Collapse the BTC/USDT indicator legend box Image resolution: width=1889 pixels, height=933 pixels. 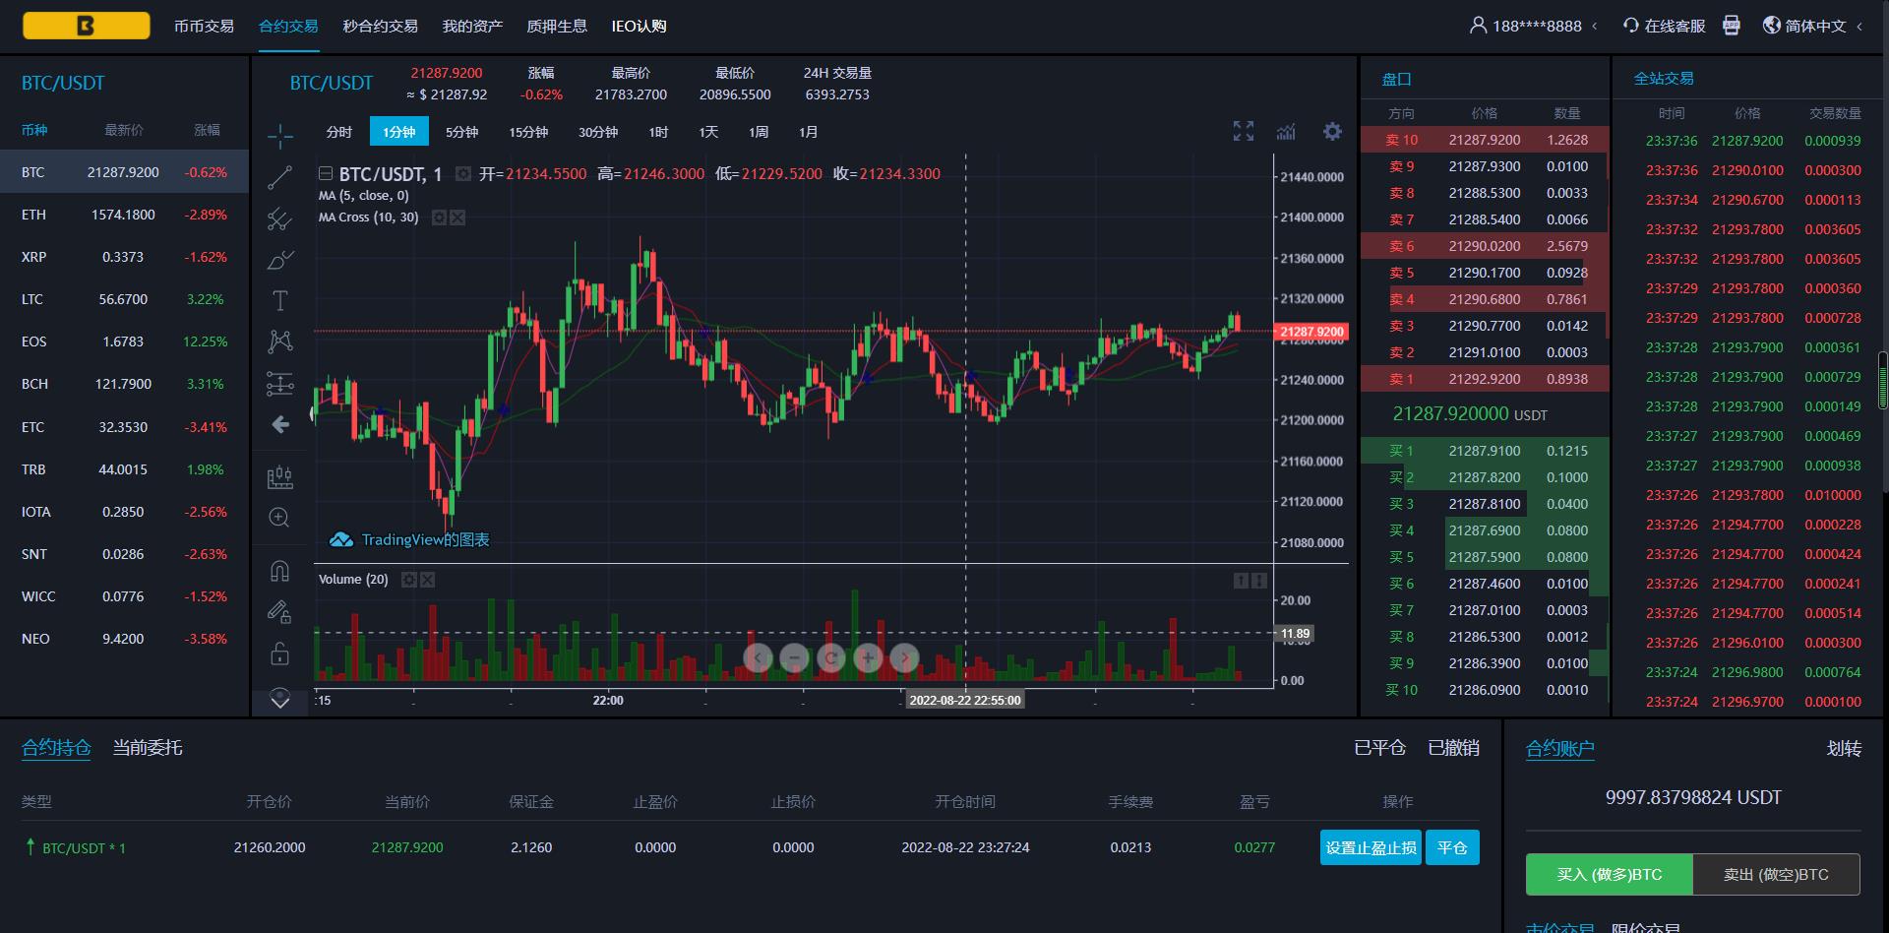[x=326, y=173]
